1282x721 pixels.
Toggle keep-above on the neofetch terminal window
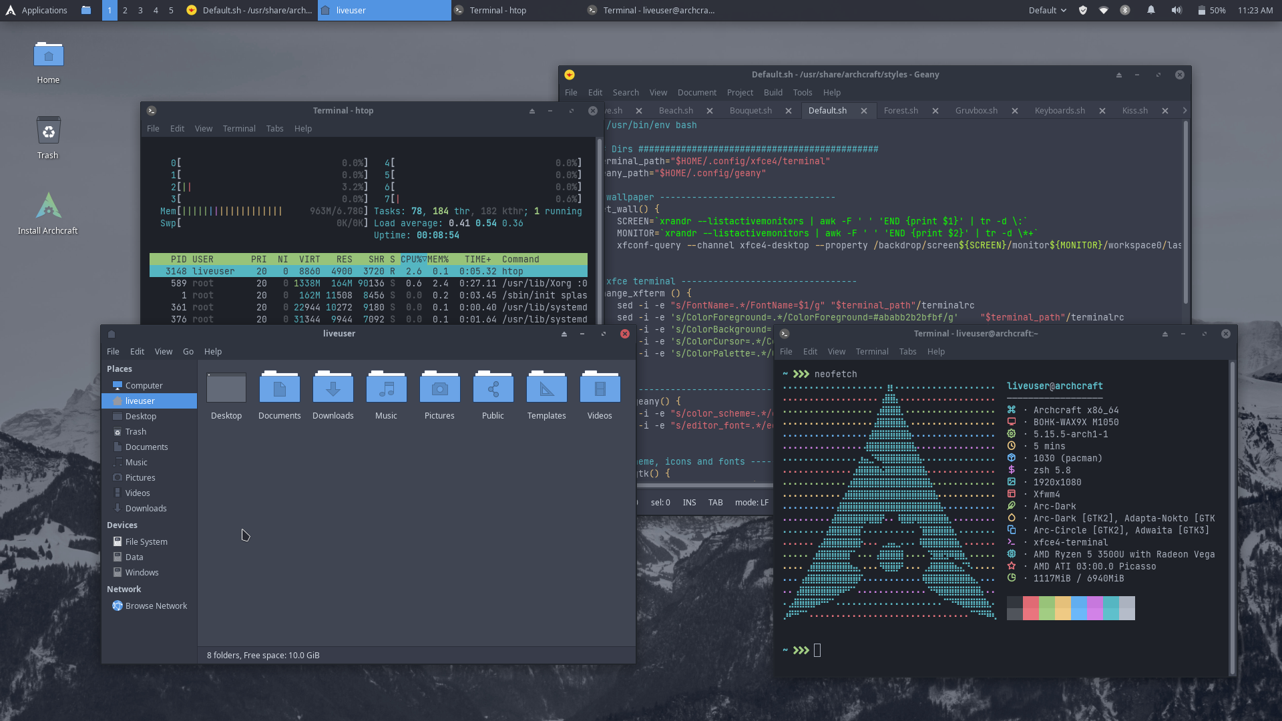(1165, 334)
